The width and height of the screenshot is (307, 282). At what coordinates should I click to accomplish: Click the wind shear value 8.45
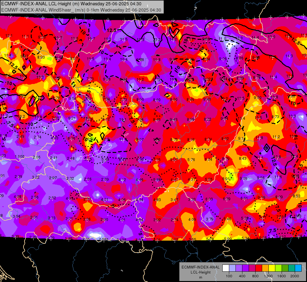tap(157, 120)
